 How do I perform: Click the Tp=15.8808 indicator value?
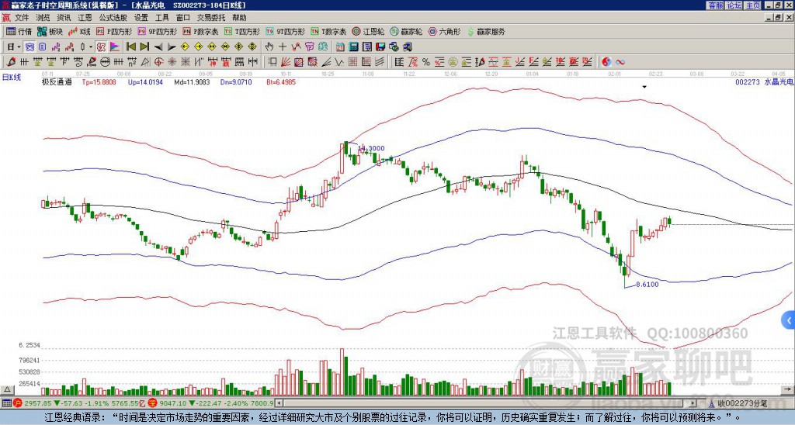coord(99,81)
